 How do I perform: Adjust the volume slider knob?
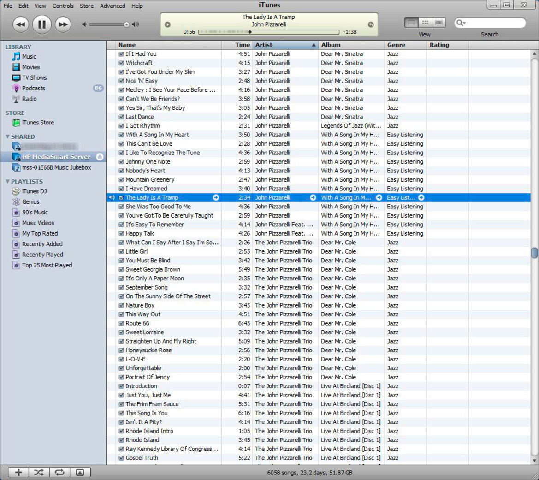(126, 24)
